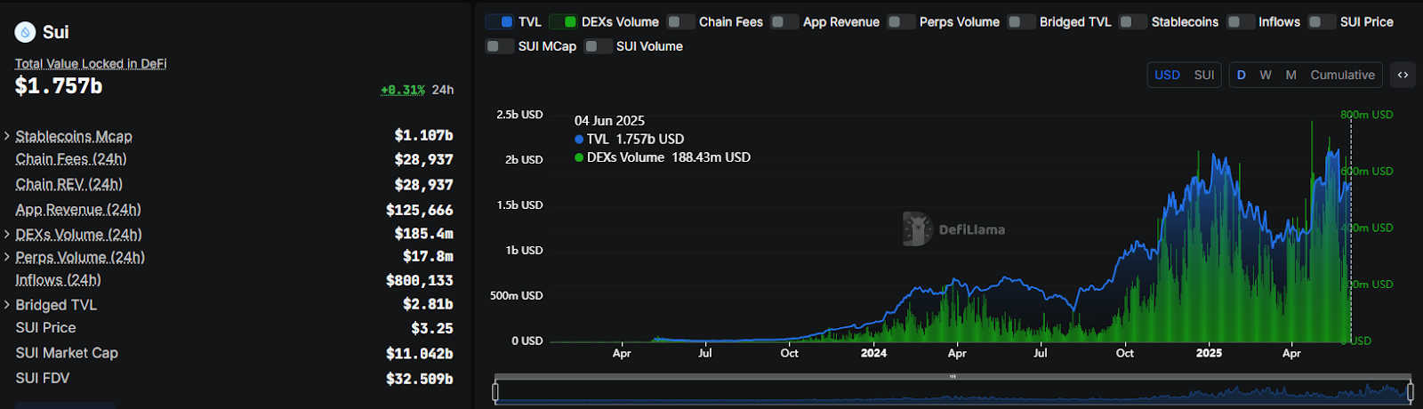This screenshot has width=1423, height=409.
Task: Click the Sui logo icon
Action: coord(25,32)
